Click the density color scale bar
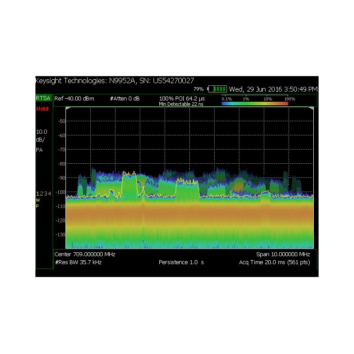 click(x=255, y=104)
